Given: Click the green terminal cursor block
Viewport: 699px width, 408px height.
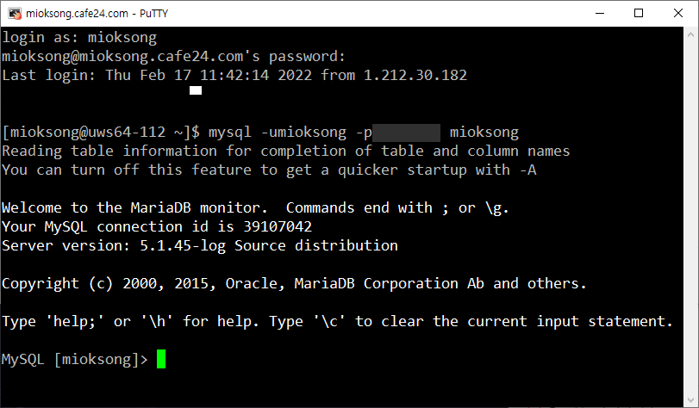Looking at the screenshot, I should pos(161,359).
